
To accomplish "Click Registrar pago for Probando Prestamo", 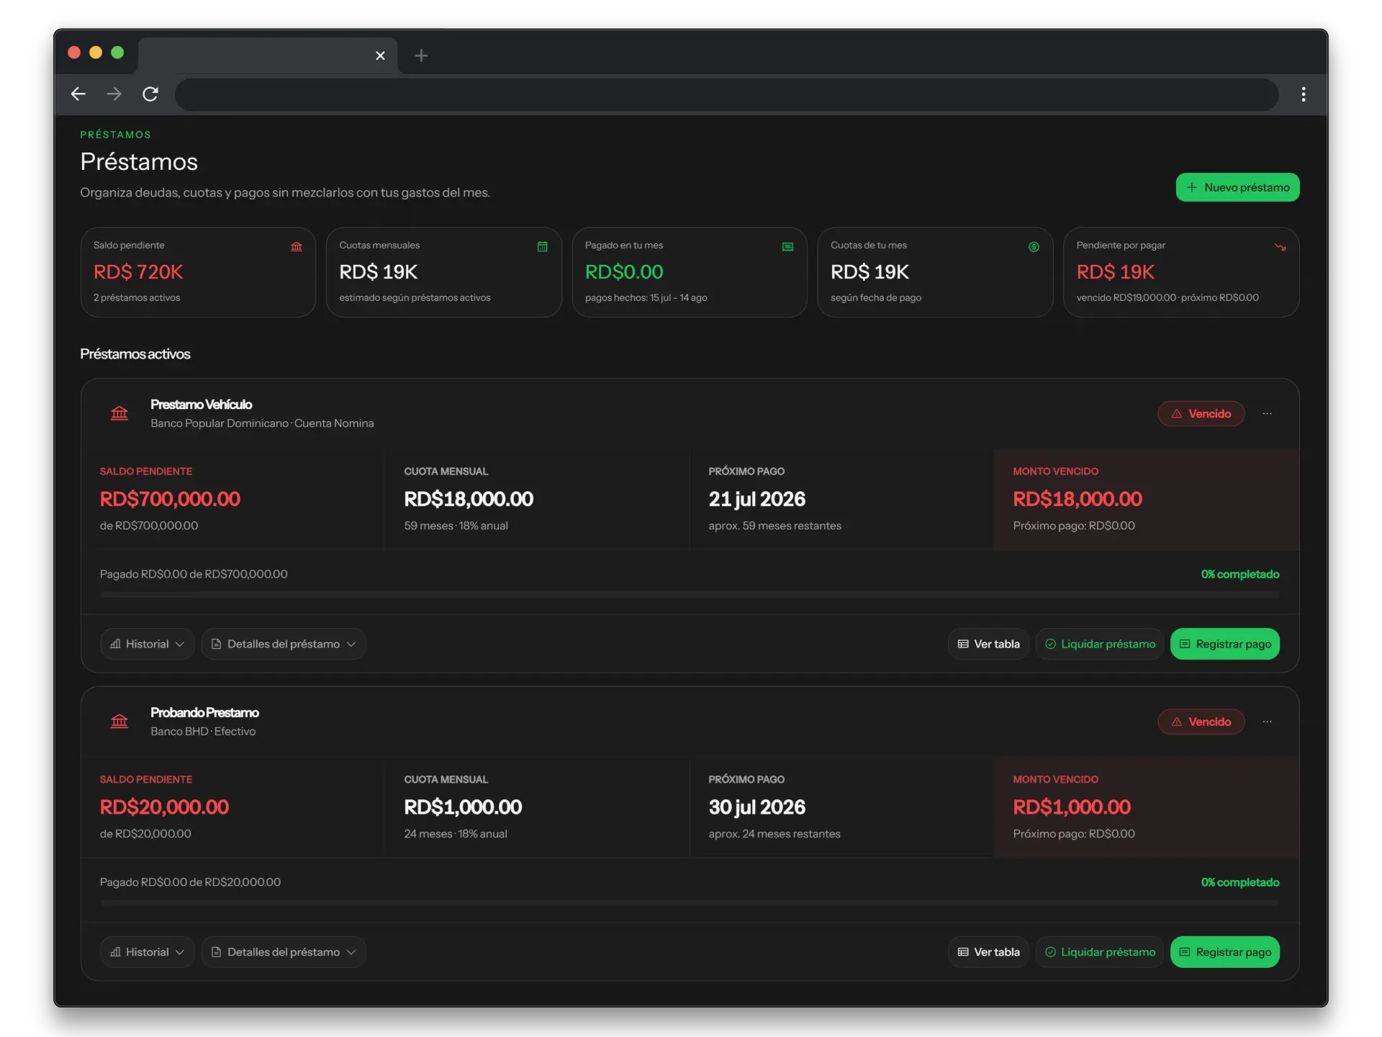I will click(1225, 951).
